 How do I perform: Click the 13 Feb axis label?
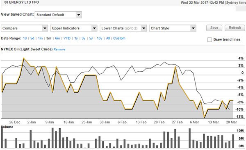[x=141, y=122]
